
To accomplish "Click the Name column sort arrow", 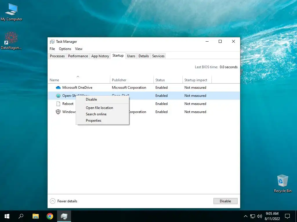I will point(78,76).
